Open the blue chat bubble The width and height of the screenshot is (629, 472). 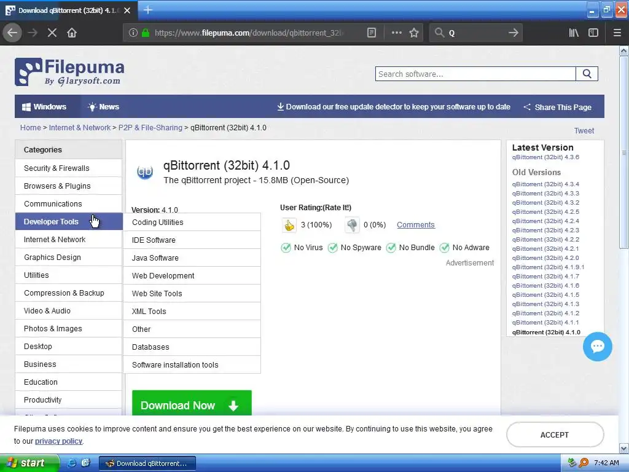tap(597, 347)
